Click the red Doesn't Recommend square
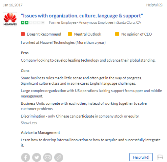Image resolution: width=167 pixels, height=162 pixels. click(23, 34)
